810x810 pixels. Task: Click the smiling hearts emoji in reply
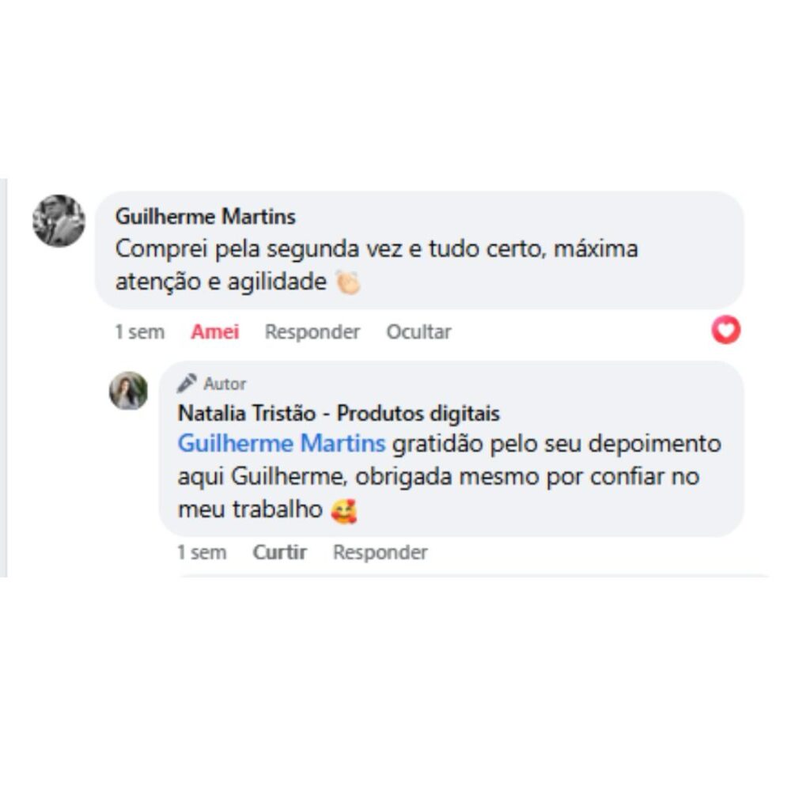[344, 512]
